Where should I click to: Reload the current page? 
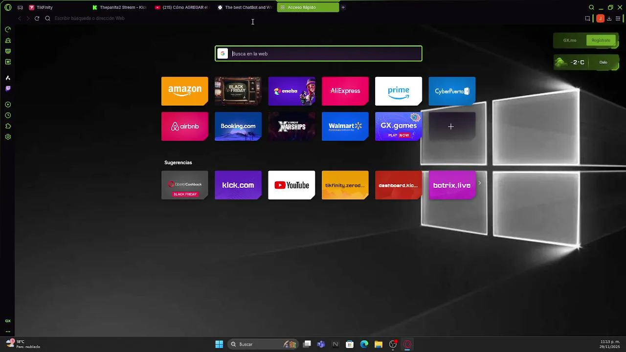pyautogui.click(x=37, y=18)
